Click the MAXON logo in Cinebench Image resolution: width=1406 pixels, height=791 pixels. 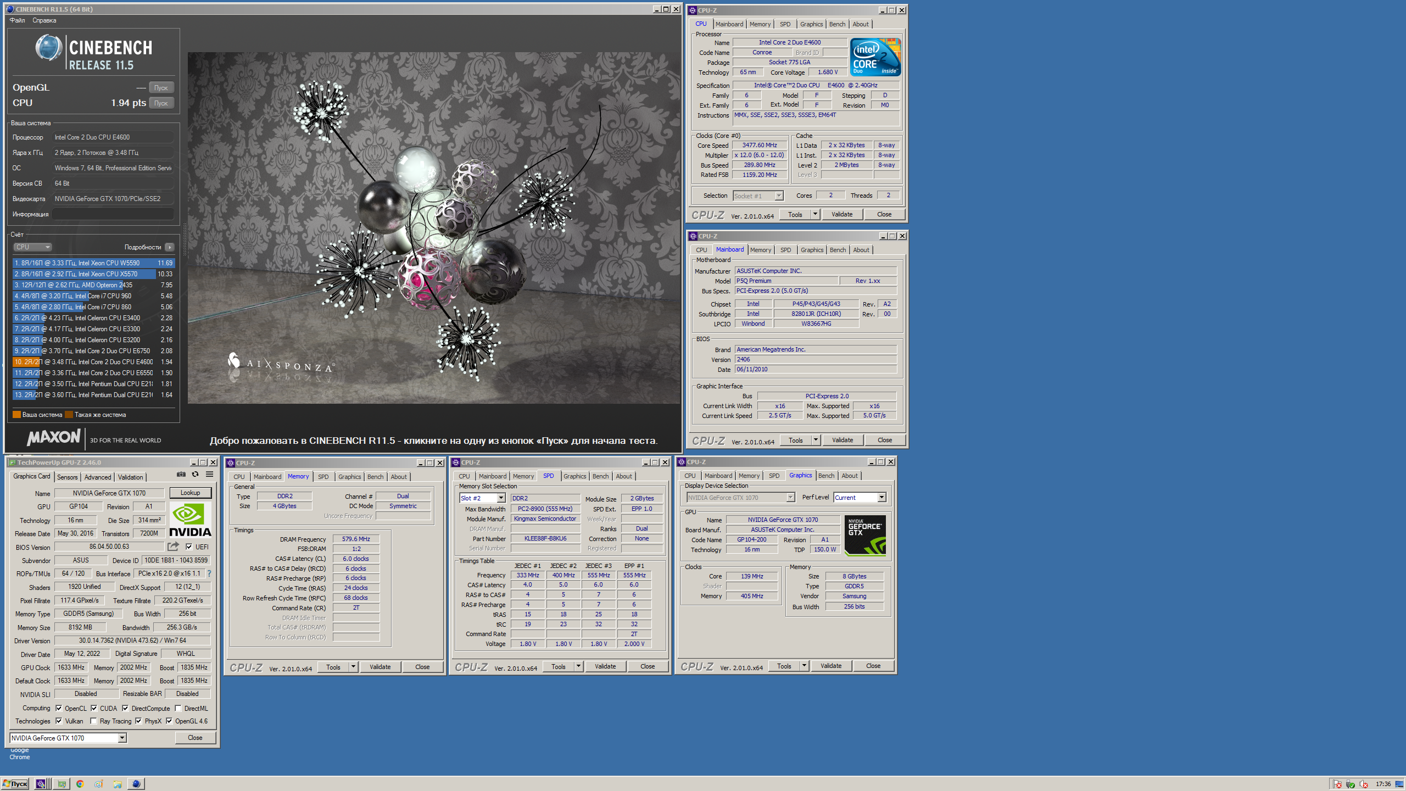coord(54,437)
